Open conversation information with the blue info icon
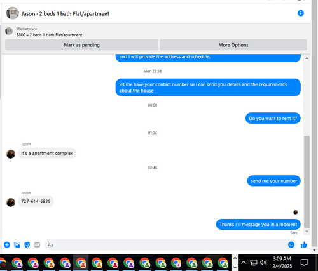Screen dimensions: 318x271 point(301,13)
